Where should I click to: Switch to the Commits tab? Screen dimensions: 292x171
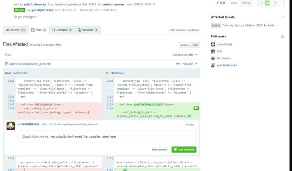(x=62, y=30)
